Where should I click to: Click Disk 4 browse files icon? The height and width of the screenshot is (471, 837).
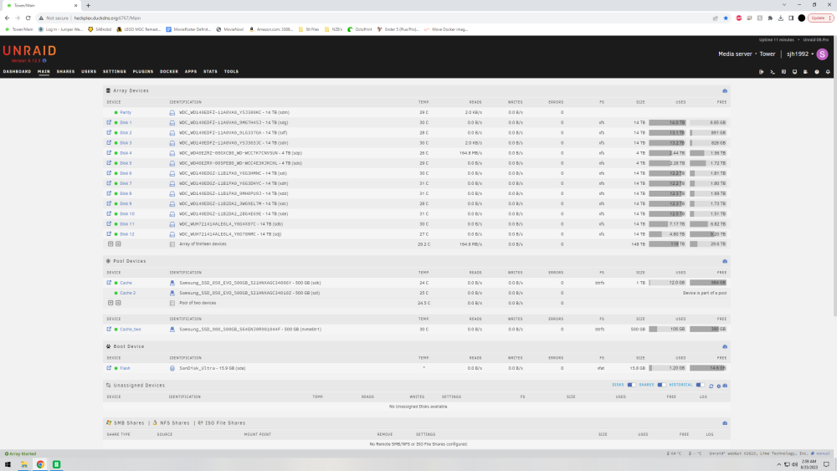(109, 153)
